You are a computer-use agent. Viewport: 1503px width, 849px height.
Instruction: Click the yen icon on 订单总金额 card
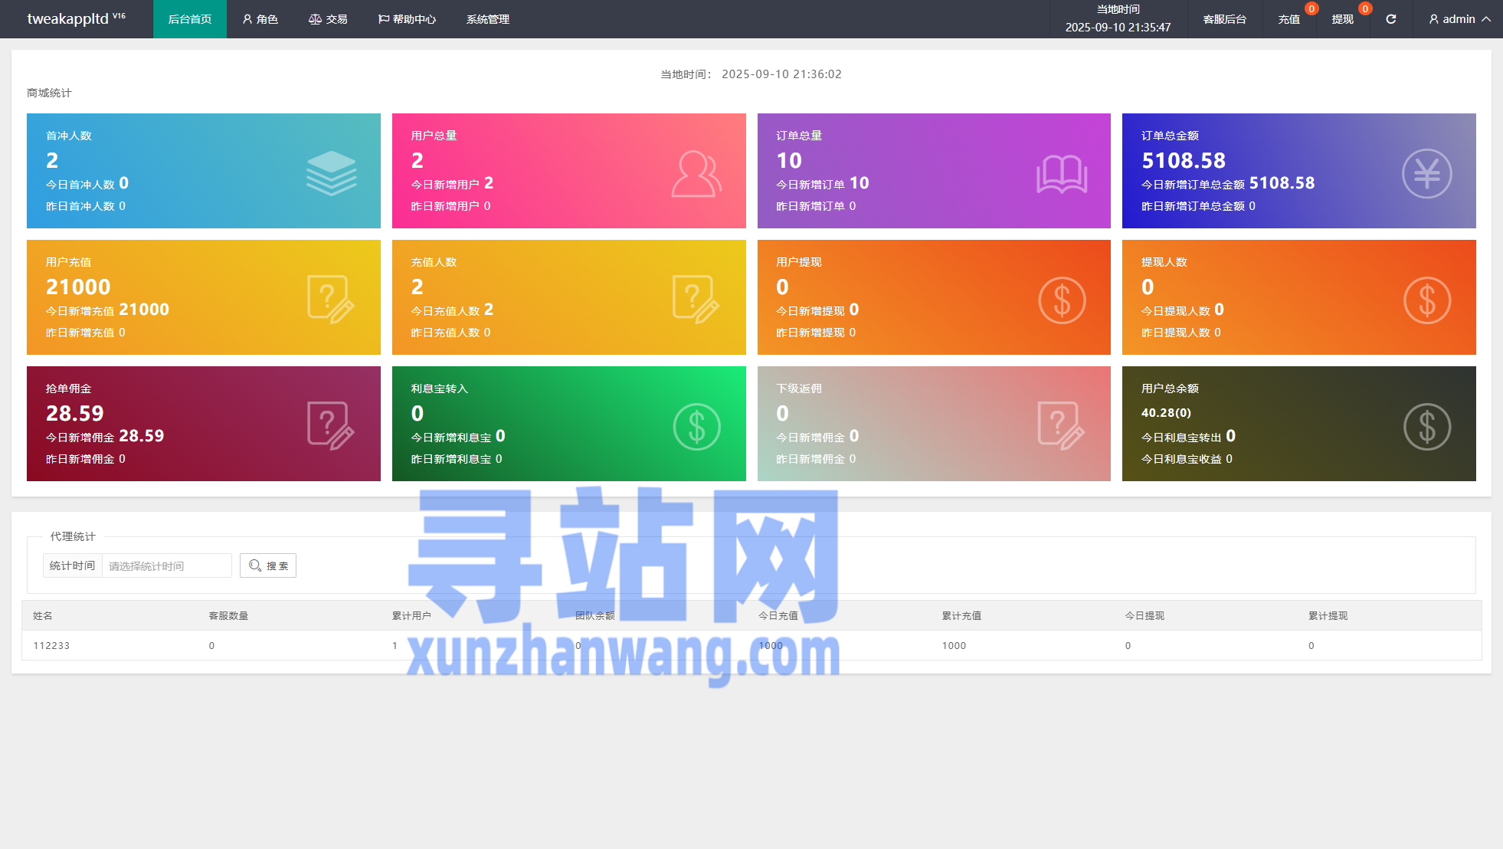click(x=1426, y=174)
